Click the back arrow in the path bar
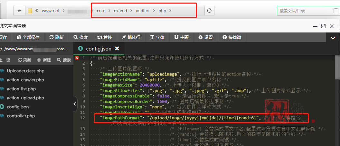Screen dimensions: 340x146 (x=20, y=11)
